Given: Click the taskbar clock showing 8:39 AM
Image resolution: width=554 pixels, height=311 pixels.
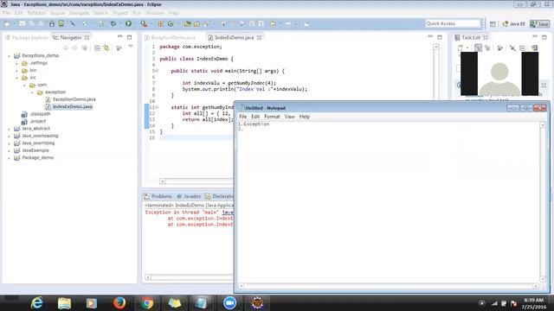Looking at the screenshot, I should 533,300.
